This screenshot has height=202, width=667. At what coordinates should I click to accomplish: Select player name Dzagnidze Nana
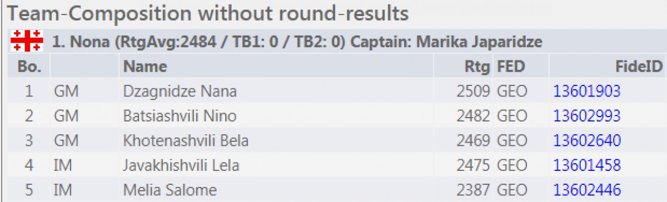(x=180, y=91)
